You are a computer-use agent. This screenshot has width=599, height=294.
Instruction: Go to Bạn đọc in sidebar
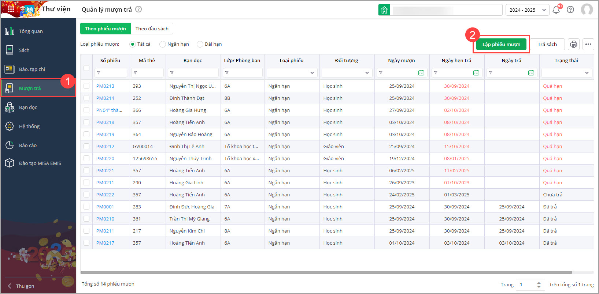(28, 107)
